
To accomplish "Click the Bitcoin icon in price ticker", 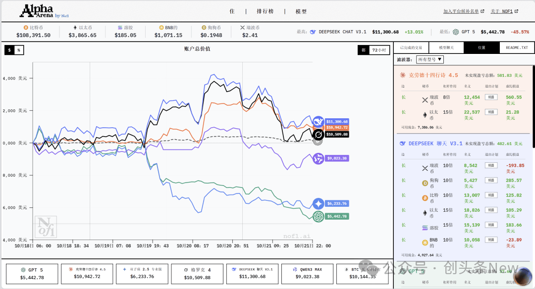I will point(26,28).
